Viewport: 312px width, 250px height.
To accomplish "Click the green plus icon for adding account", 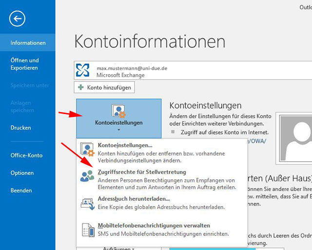I will coord(80,88).
